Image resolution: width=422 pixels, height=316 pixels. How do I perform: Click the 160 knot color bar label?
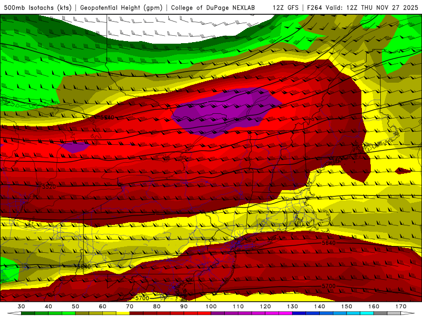(374, 307)
